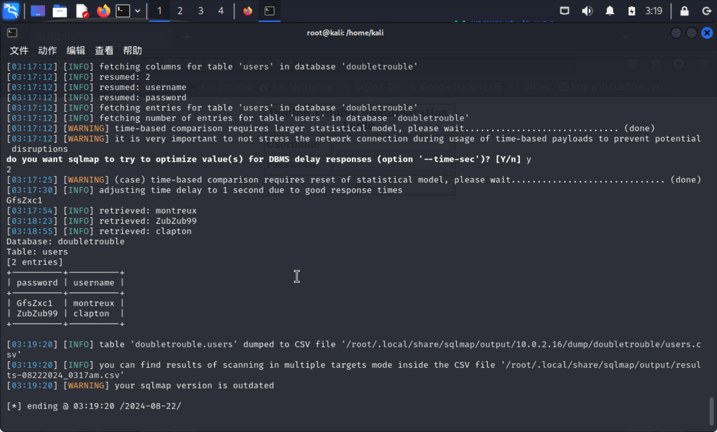Screen dimensions: 717x432
Task: Click the terminal vertical scrollbar handle
Action: [x=712, y=411]
